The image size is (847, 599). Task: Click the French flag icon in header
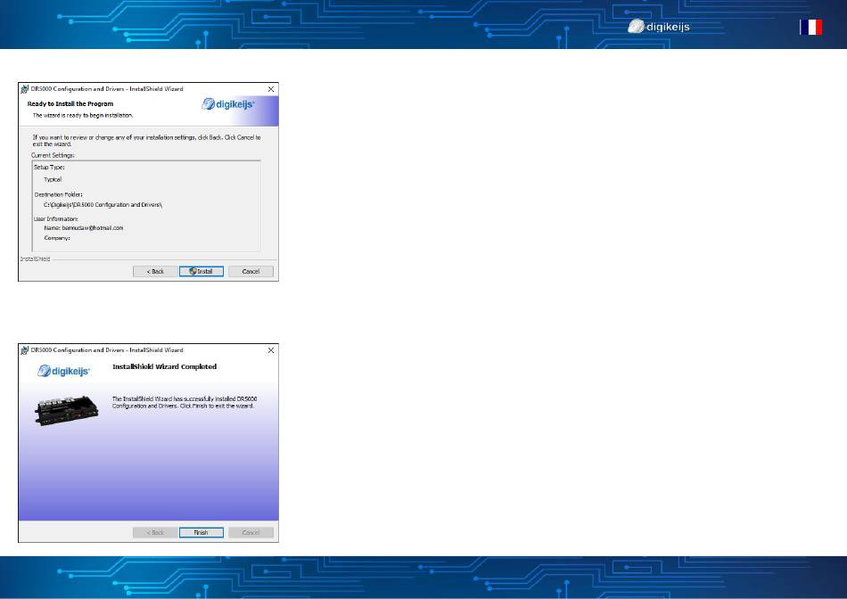click(x=810, y=28)
